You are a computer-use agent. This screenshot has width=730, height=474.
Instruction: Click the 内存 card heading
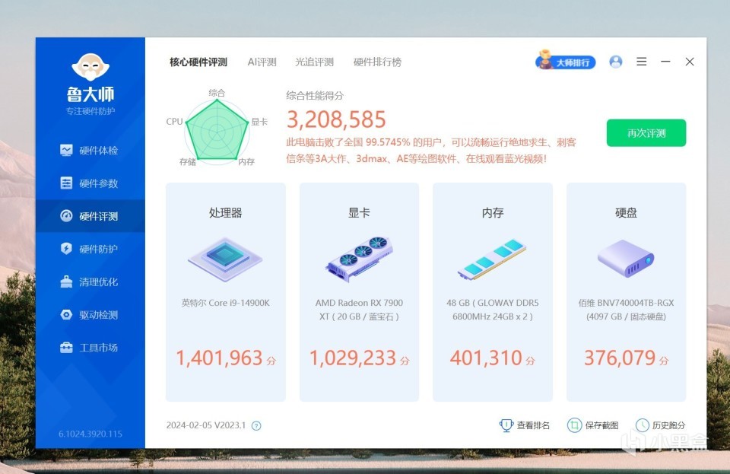click(493, 213)
